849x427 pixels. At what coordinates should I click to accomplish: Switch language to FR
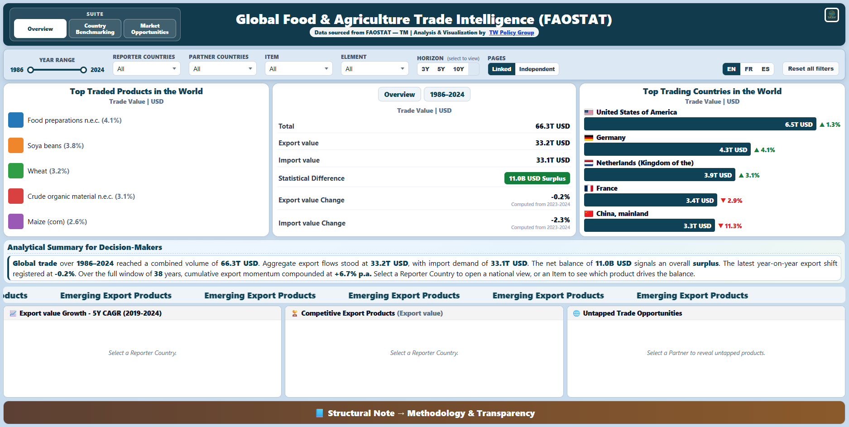748,69
